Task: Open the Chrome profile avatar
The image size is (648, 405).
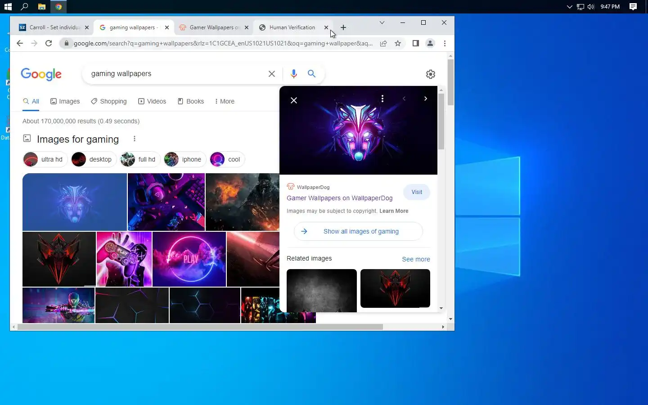Action: tap(430, 43)
